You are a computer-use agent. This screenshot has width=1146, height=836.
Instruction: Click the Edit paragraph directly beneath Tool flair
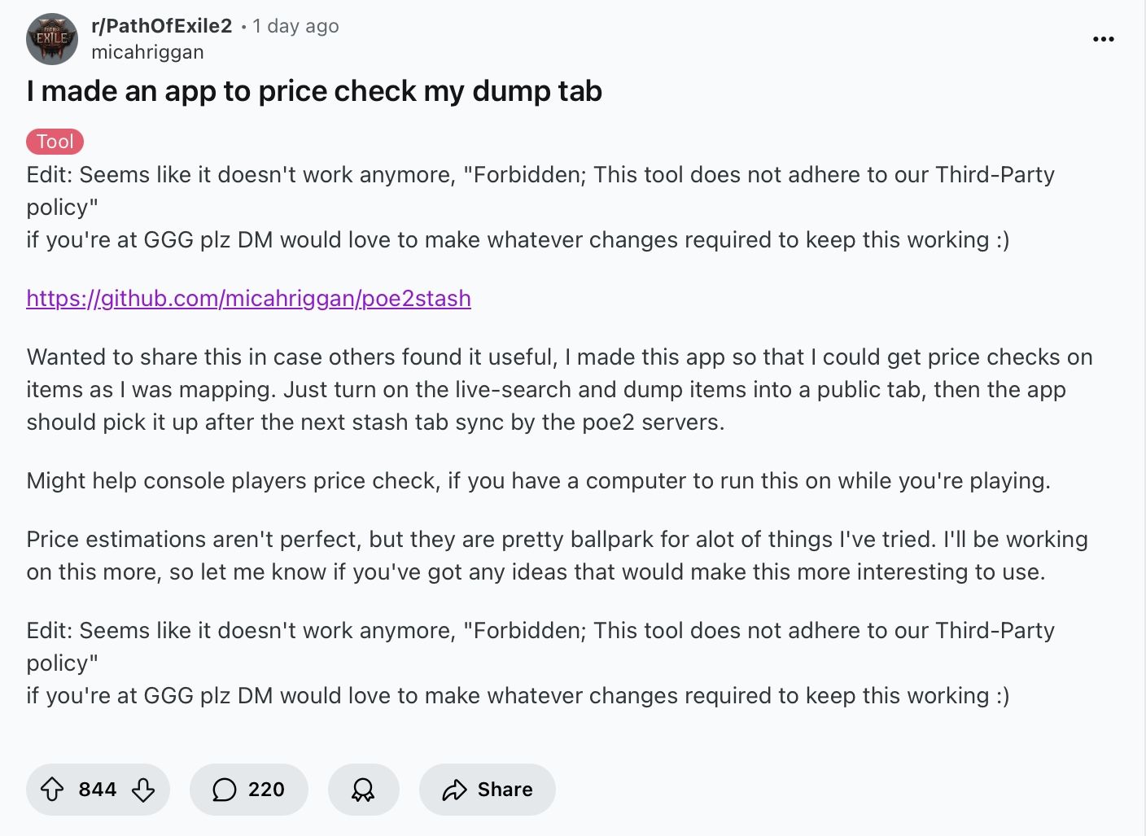[x=540, y=208]
